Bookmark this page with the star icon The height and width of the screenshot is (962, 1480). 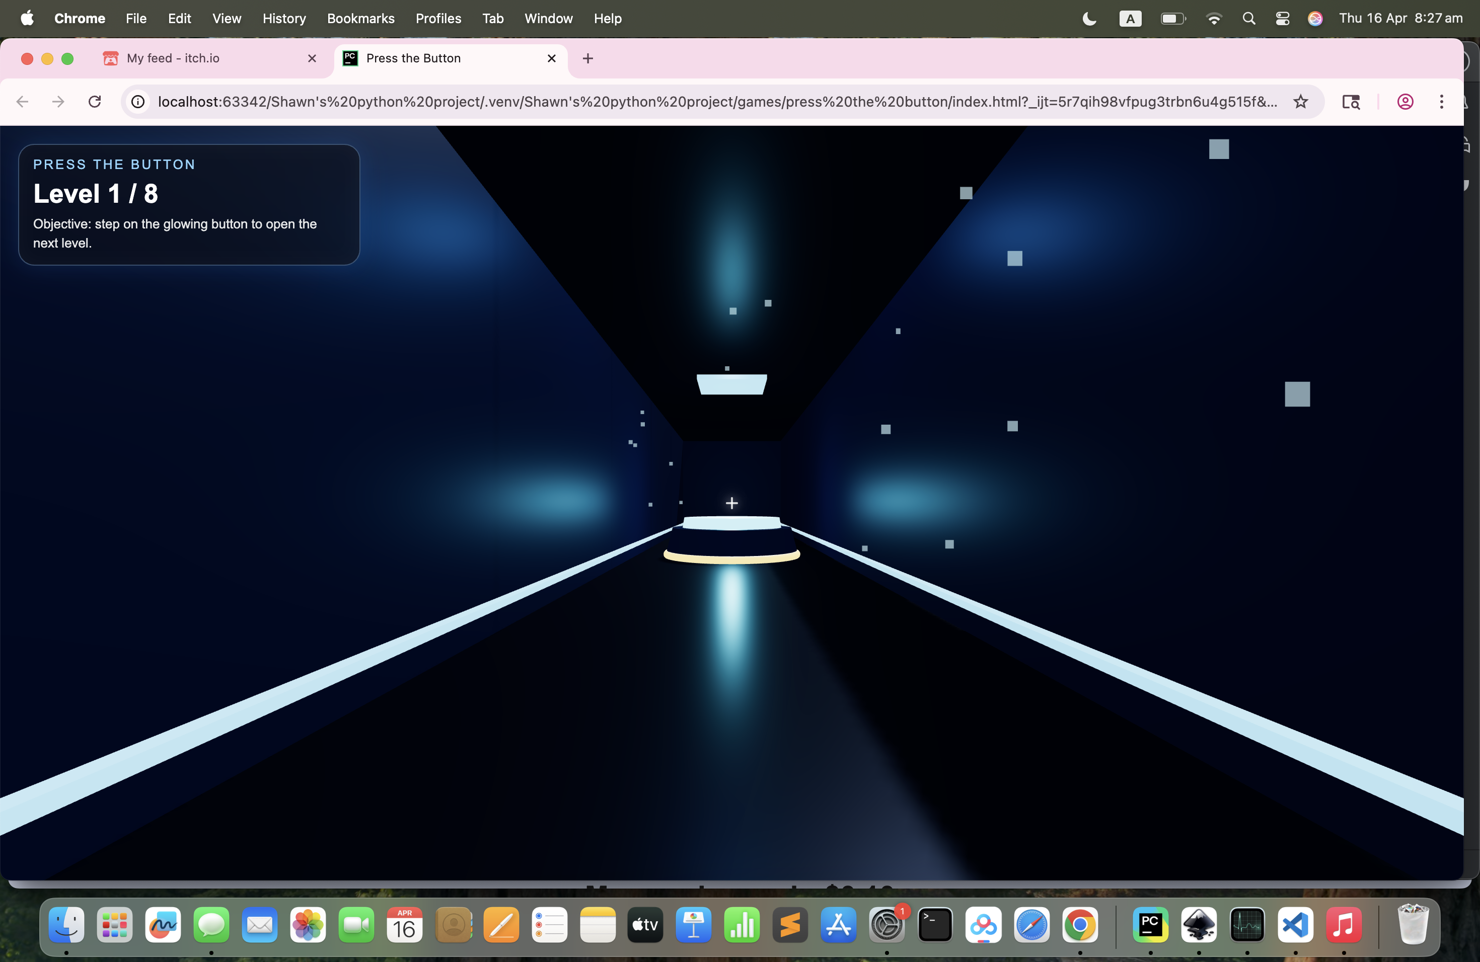[1300, 101]
